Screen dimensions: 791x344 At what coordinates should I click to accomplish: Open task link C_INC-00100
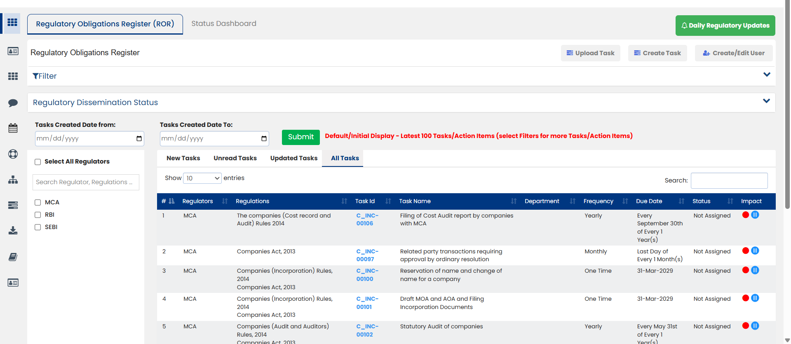coord(367,275)
